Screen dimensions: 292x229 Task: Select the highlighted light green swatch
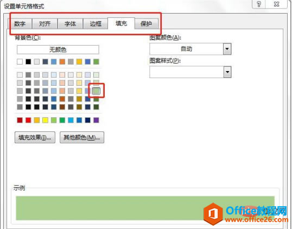(x=96, y=91)
